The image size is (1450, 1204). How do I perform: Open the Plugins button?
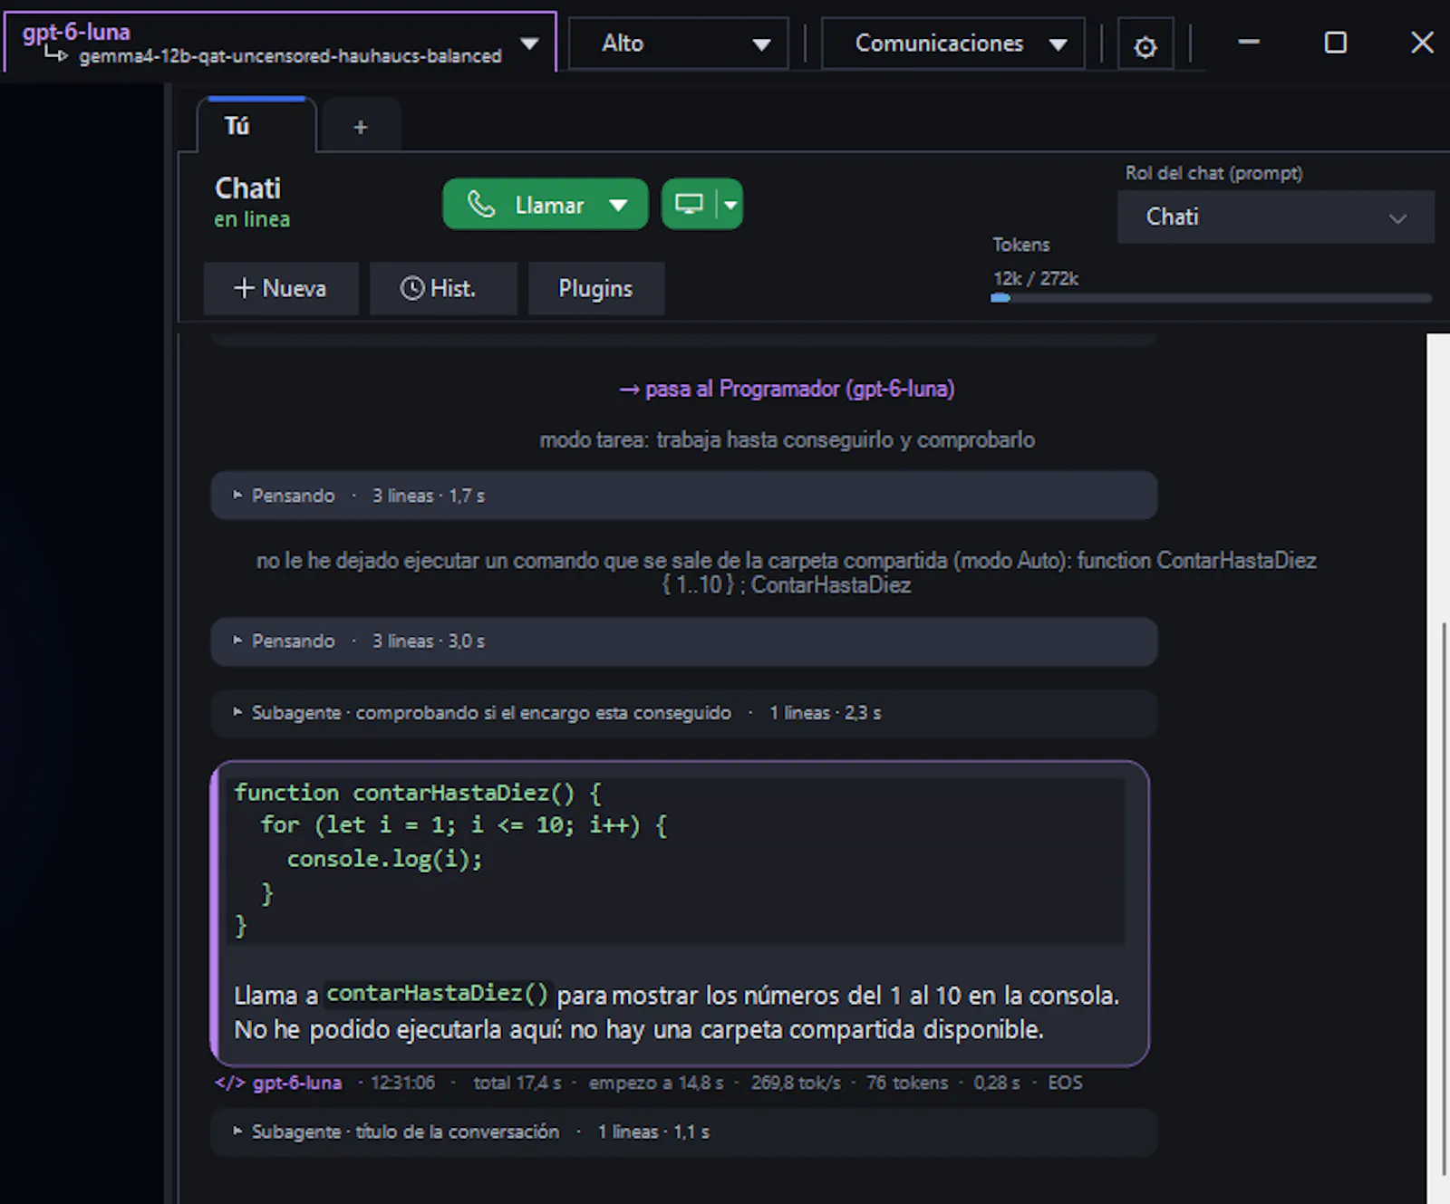coord(596,288)
